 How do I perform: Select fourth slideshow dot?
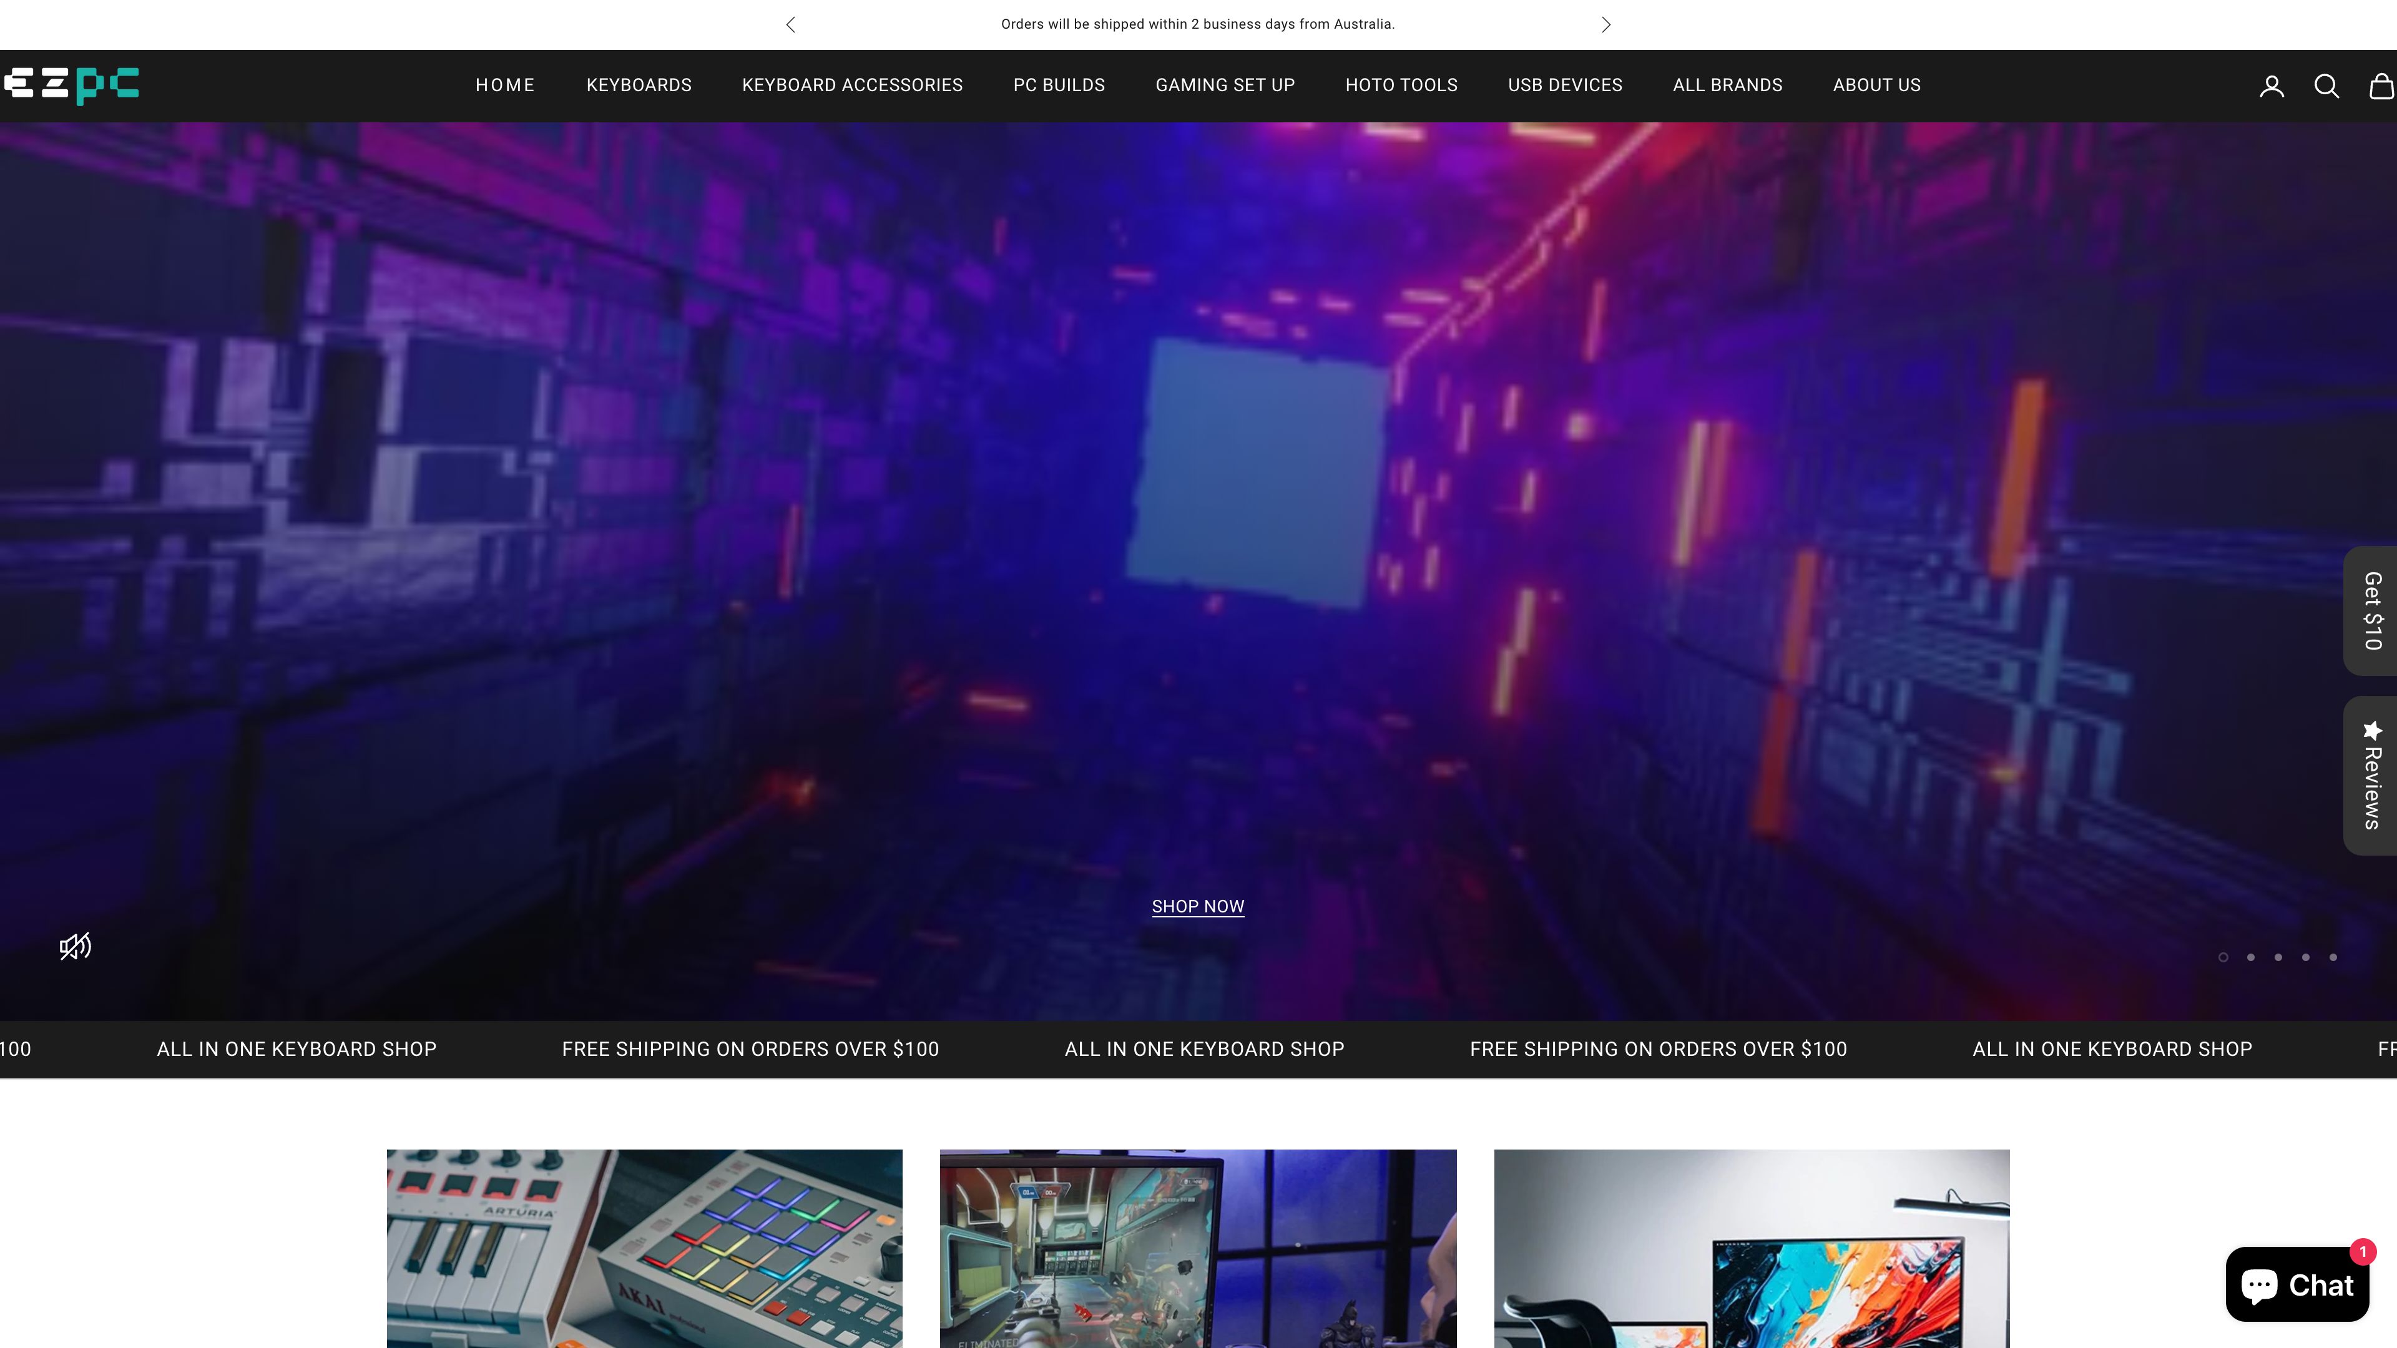(2305, 957)
